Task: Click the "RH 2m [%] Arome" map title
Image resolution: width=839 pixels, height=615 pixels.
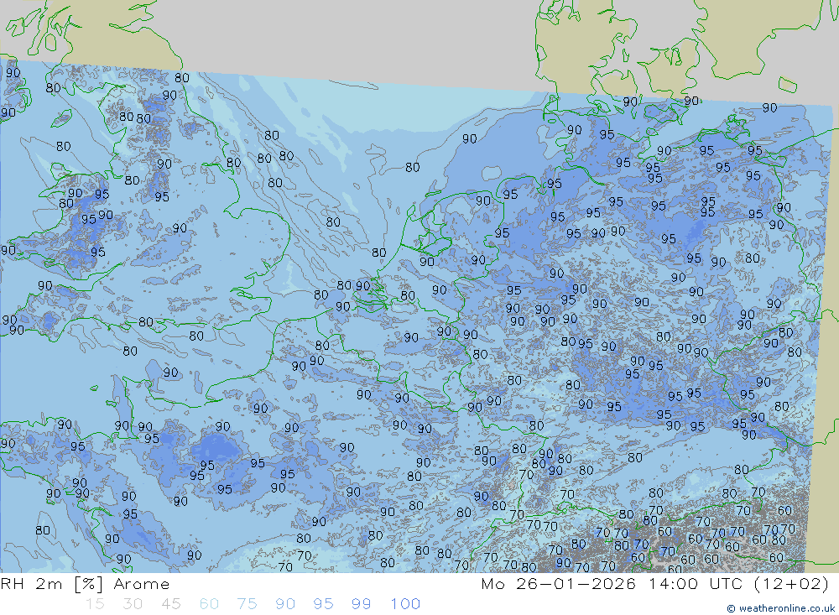Action: tap(85, 584)
